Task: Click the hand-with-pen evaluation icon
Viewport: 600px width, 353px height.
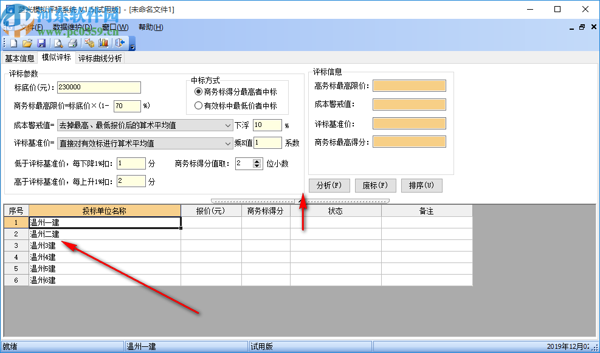Action: [90, 43]
